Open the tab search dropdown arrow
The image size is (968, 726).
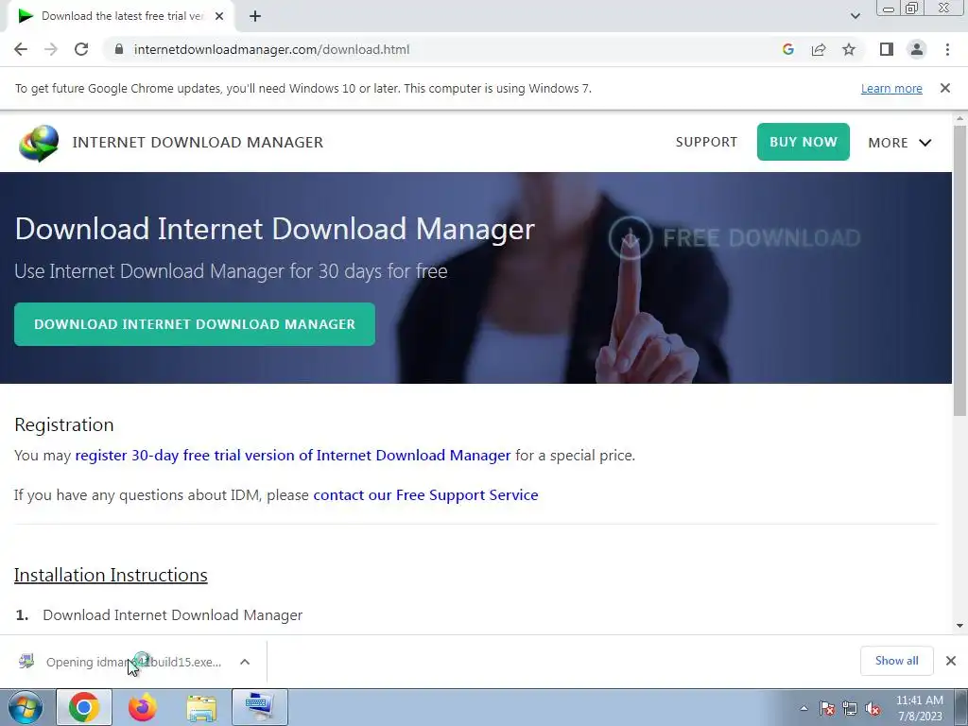click(855, 16)
